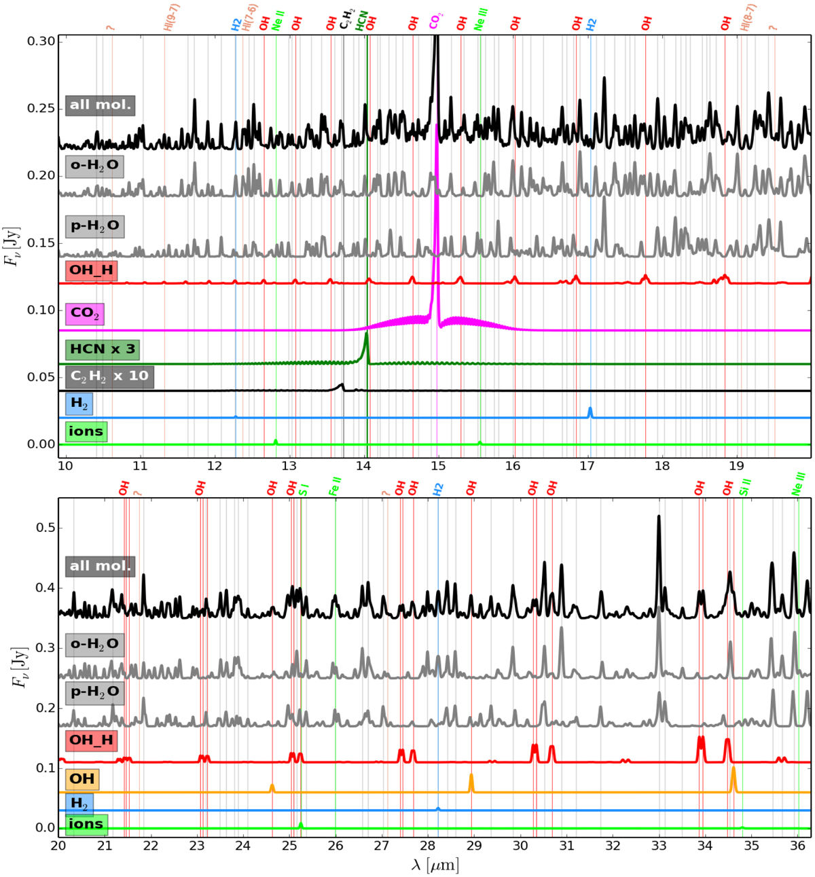This screenshot has height=877, width=815.
Task: Click the magenta CO2 legend box
Action: (85, 314)
